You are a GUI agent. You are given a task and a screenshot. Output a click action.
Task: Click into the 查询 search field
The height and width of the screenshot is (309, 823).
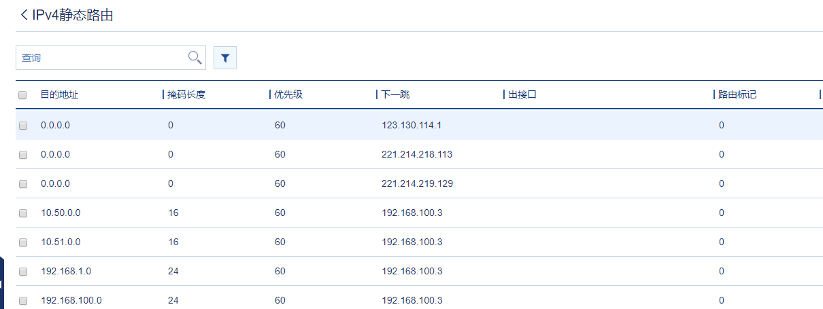coord(101,58)
